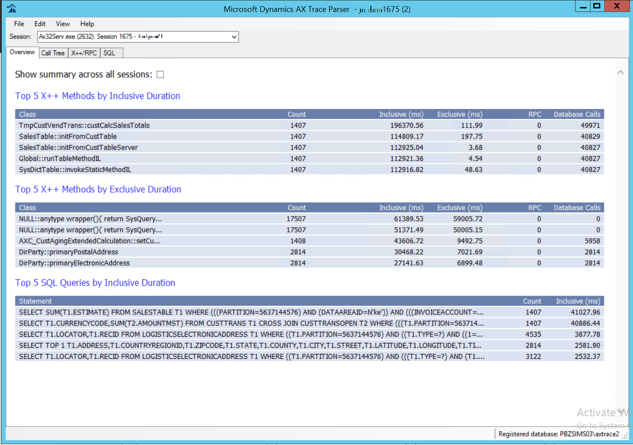Close the Trace Parser window

[x=617, y=6]
